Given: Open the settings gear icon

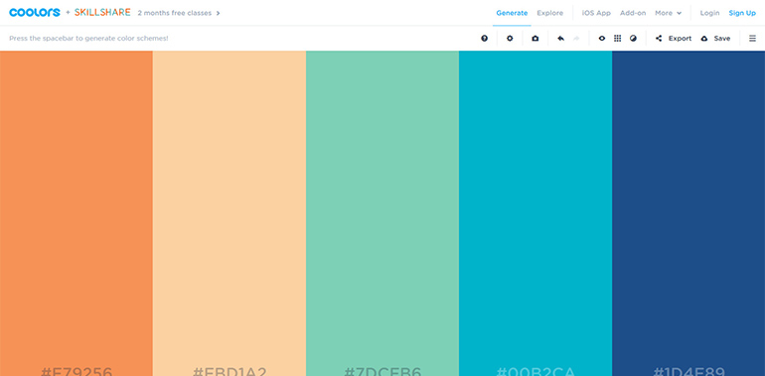Looking at the screenshot, I should tap(510, 38).
